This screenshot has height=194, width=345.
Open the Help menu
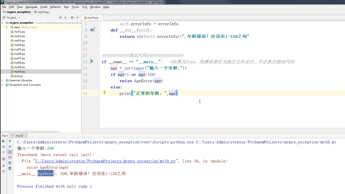106,7
